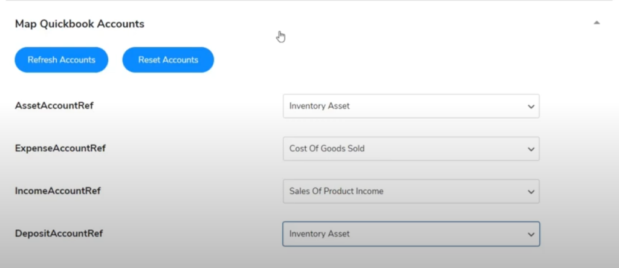619x268 pixels.
Task: Open the ExpenseAccountRef dropdown
Action: 410,149
